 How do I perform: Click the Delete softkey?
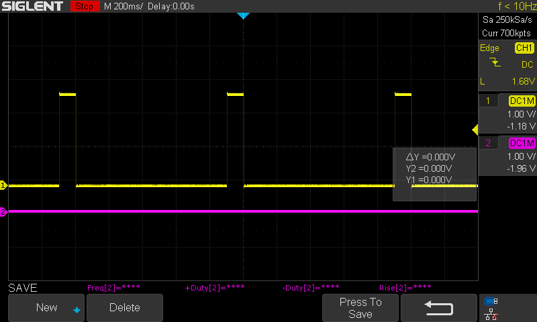(x=125, y=308)
